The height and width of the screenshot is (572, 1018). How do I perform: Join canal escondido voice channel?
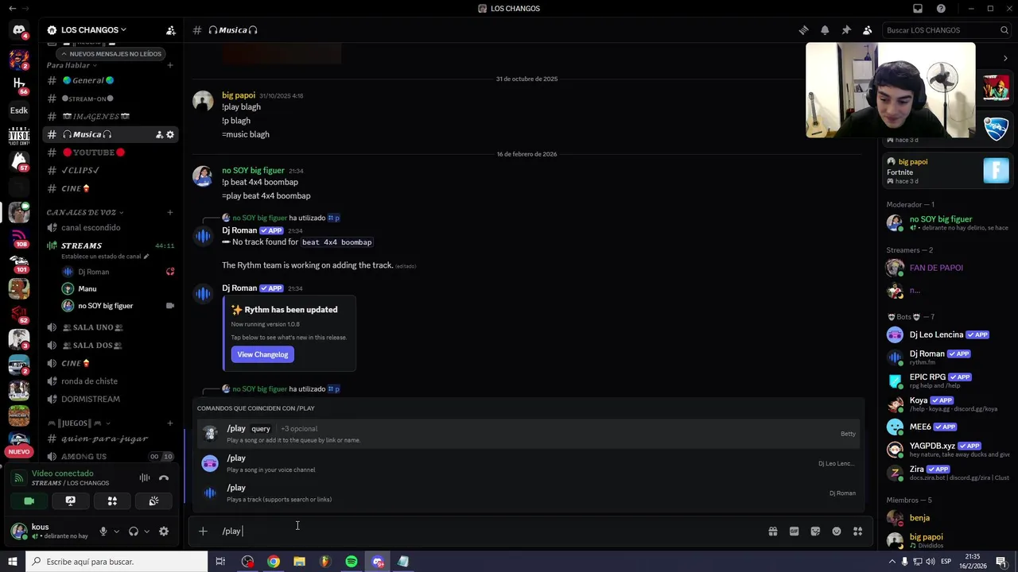pos(111,227)
